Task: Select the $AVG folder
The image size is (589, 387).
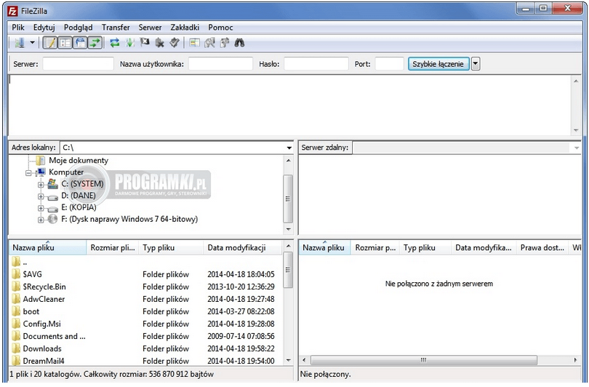Action: 145,274
